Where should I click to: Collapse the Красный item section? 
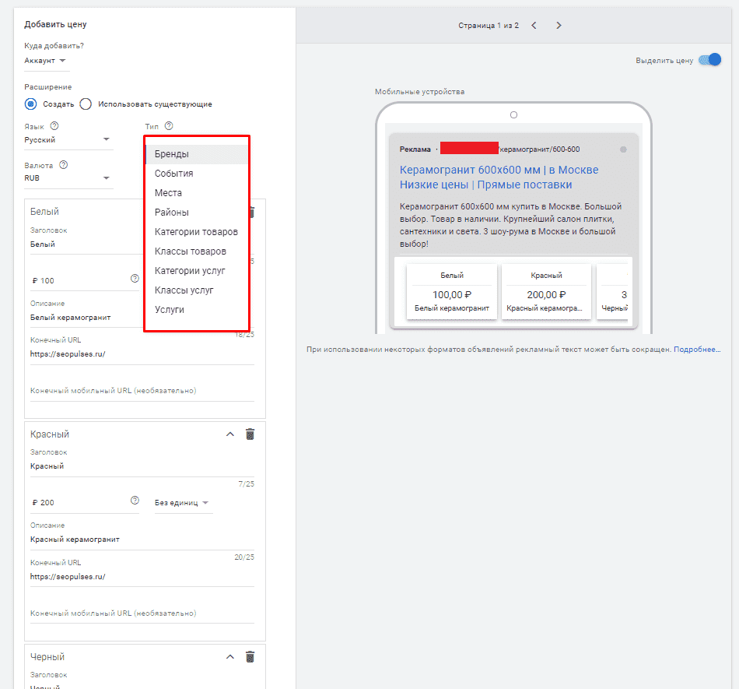pyautogui.click(x=230, y=434)
